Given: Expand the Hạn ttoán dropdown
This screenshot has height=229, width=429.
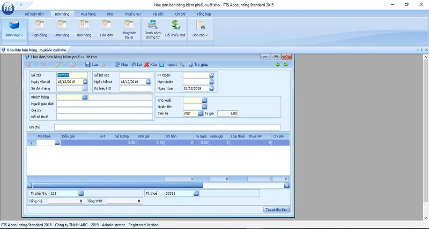Looking at the screenshot, I should point(211,82).
